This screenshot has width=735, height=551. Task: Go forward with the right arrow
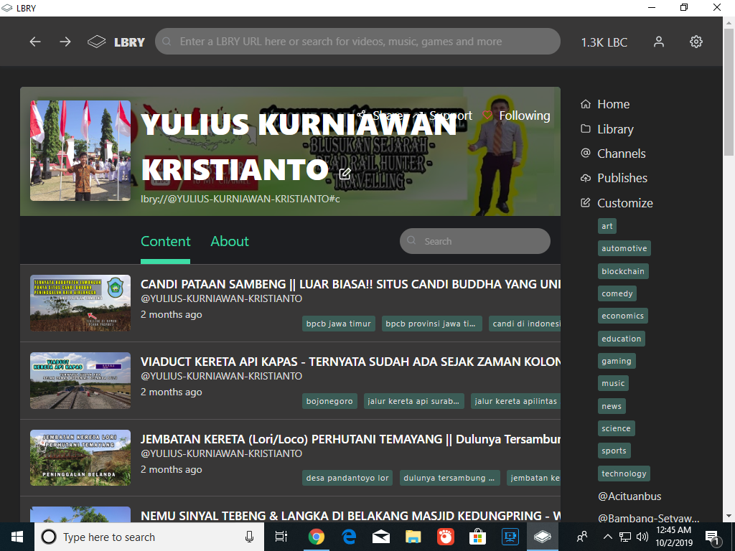(x=65, y=42)
